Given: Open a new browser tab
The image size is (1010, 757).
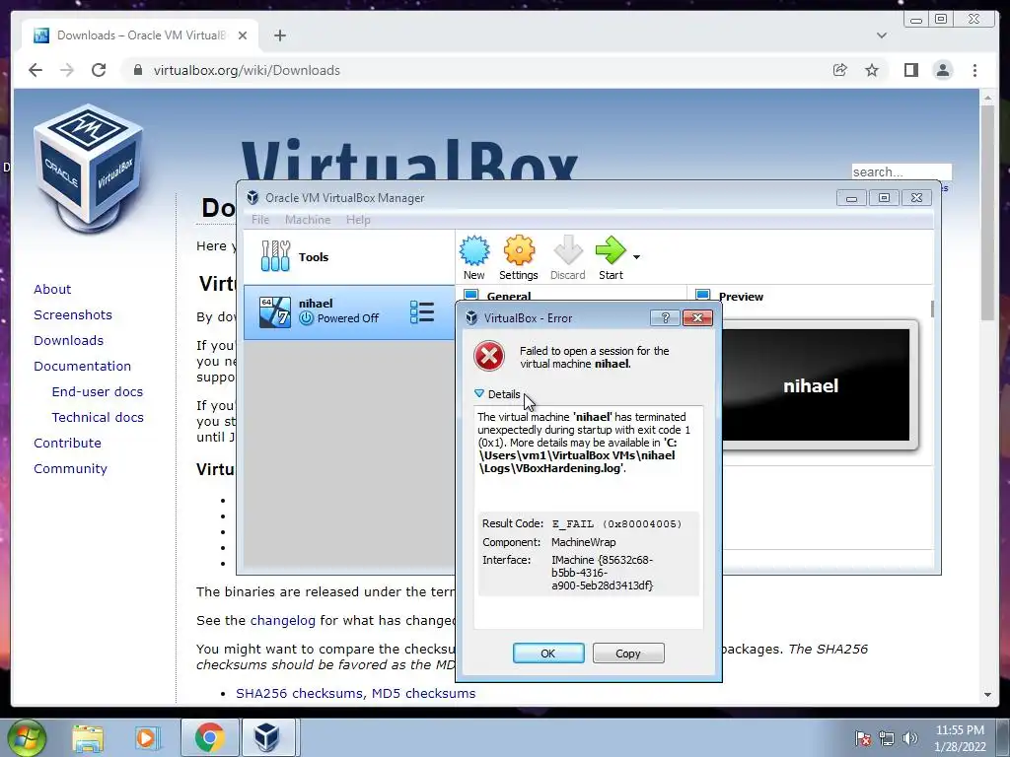Looking at the screenshot, I should 279,35.
